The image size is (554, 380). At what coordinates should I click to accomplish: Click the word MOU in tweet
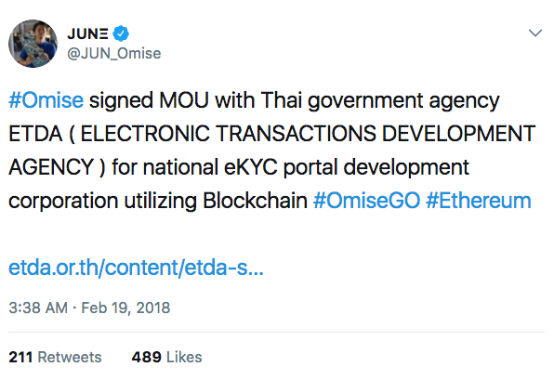click(184, 100)
